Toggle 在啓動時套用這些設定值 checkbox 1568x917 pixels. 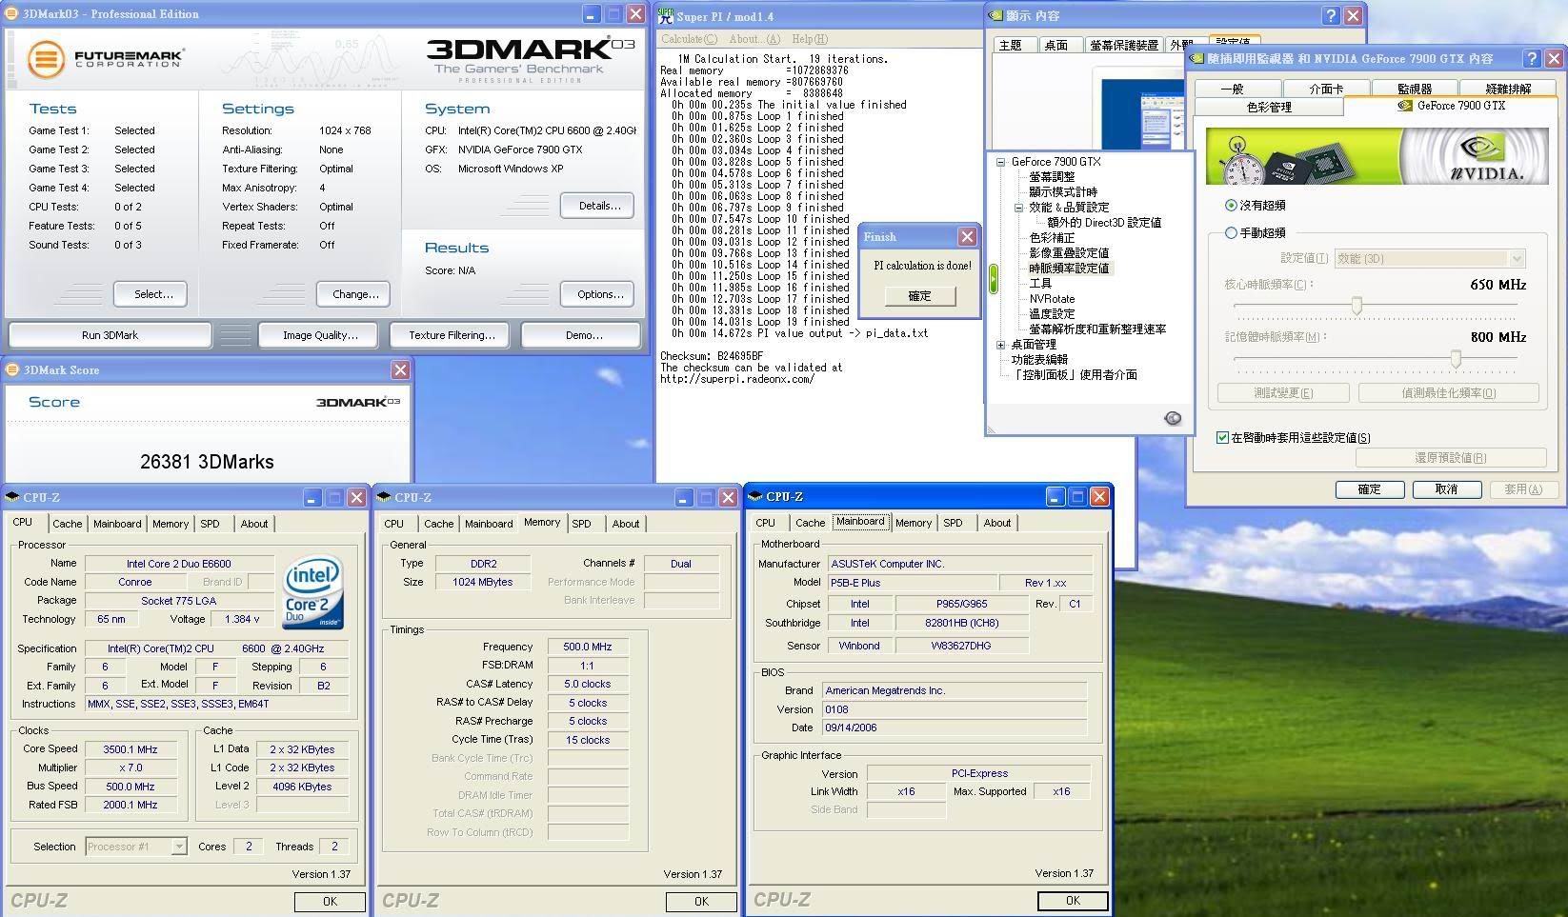(x=1222, y=438)
